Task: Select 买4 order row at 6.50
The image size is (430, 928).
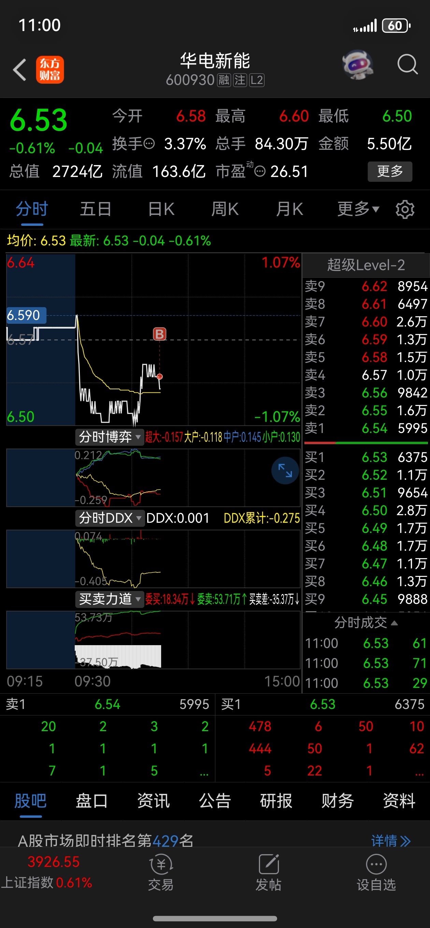Action: click(x=366, y=510)
